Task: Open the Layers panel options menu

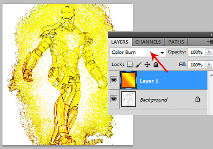Action: point(210,42)
